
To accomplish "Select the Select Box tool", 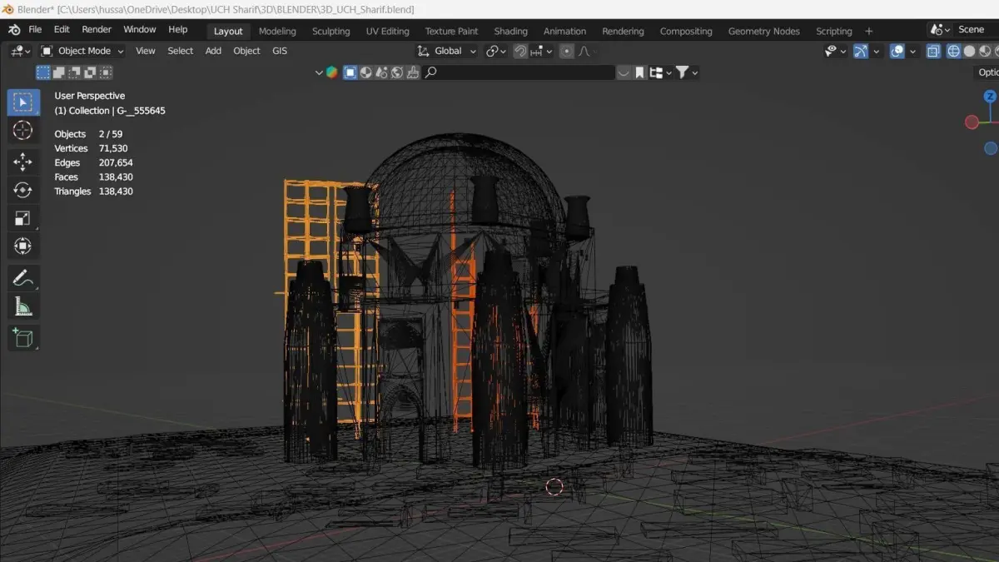I will 22,102.
